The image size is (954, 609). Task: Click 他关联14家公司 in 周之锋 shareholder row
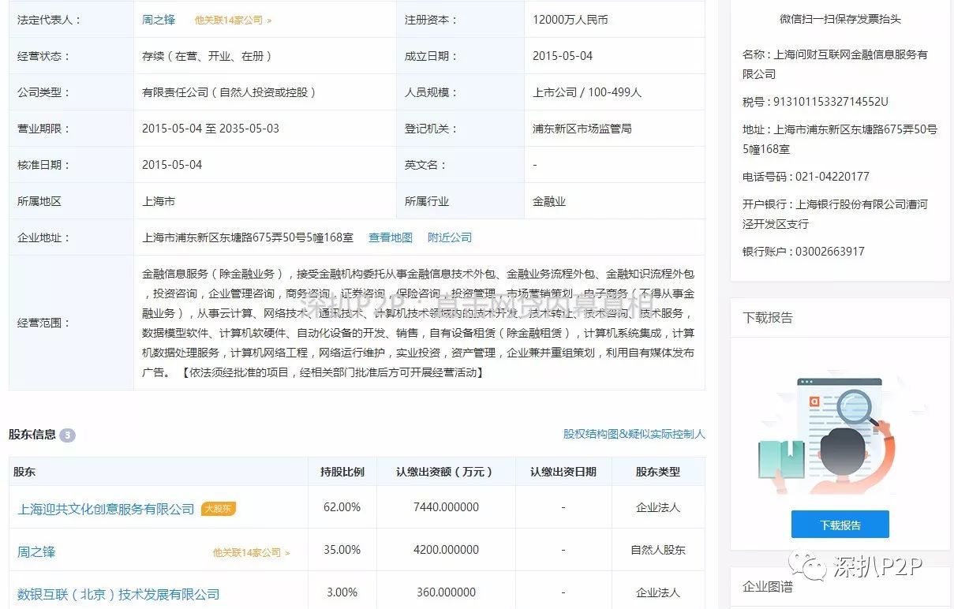point(251,553)
